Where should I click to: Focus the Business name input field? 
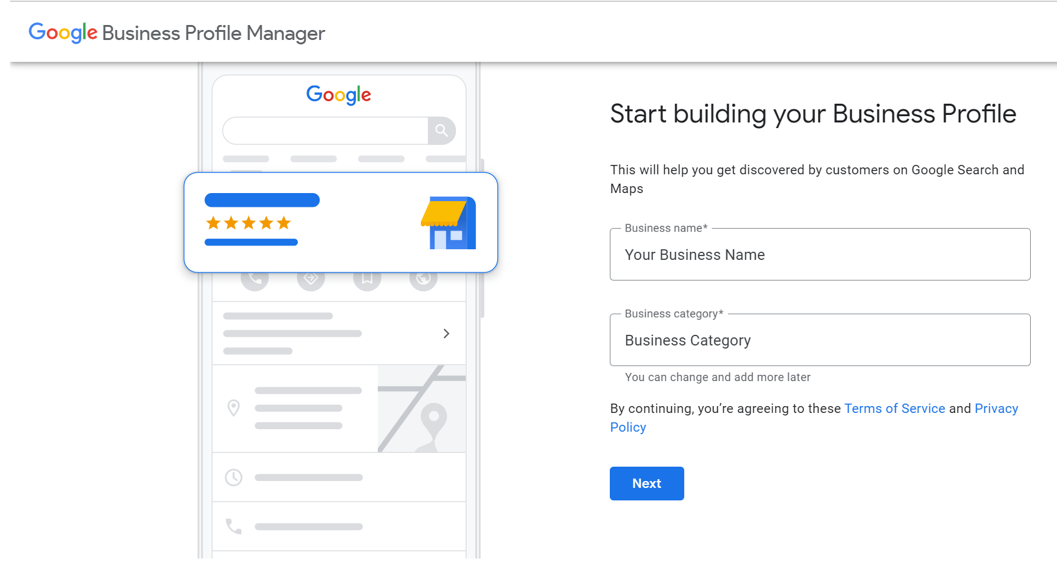coord(819,255)
